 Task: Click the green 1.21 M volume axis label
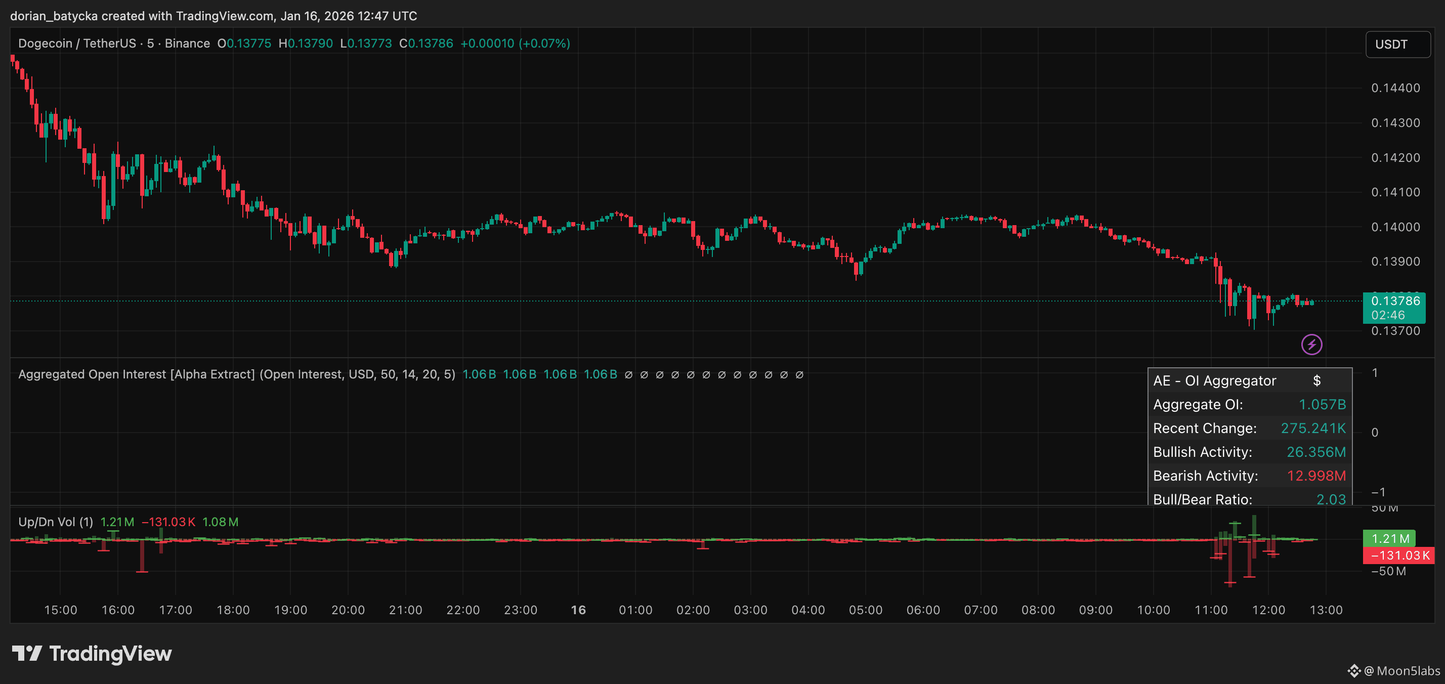pyautogui.click(x=1389, y=539)
